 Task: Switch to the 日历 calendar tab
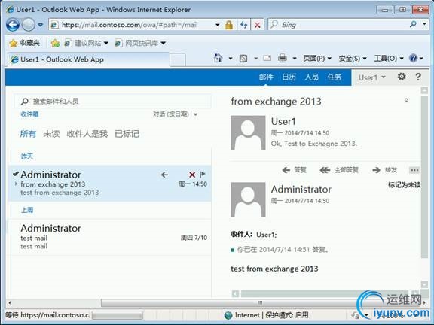289,77
